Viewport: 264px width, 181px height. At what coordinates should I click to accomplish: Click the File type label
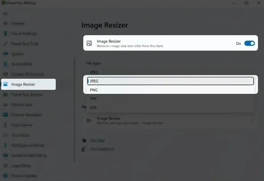pos(93,63)
